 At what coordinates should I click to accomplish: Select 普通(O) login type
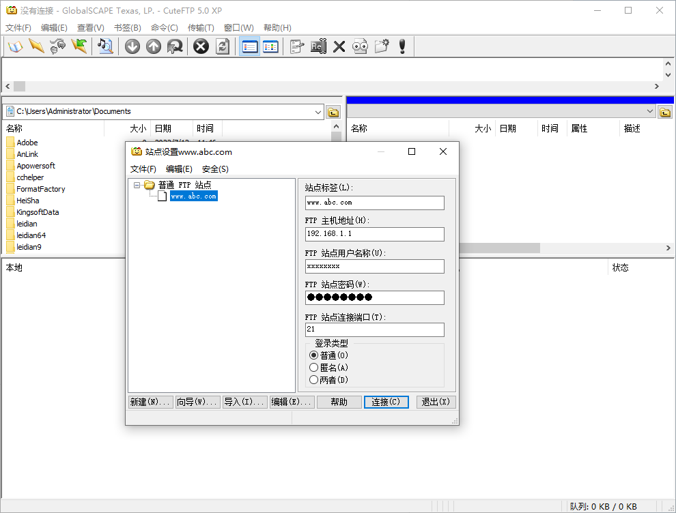click(314, 355)
